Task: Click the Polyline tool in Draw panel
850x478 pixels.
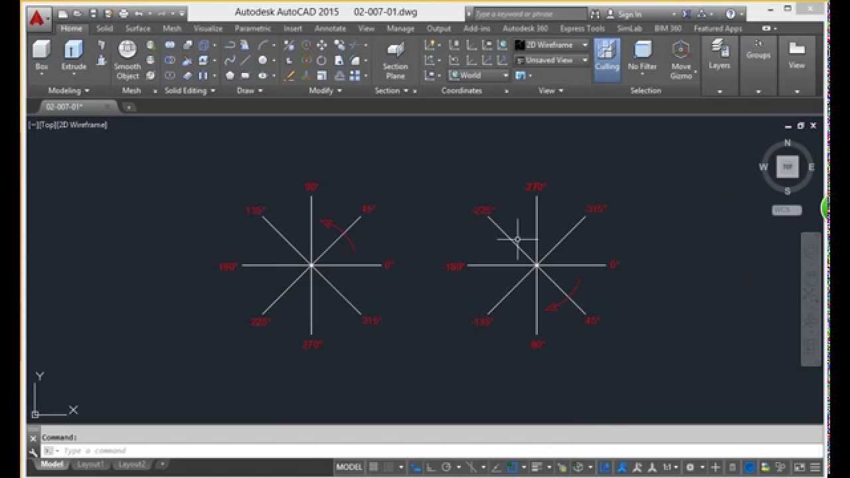Action: [230, 45]
